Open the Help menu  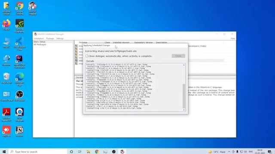click(x=232, y=38)
